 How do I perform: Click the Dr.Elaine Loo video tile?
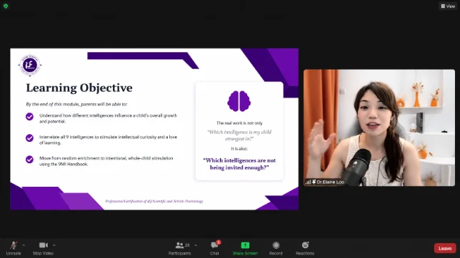(x=379, y=128)
